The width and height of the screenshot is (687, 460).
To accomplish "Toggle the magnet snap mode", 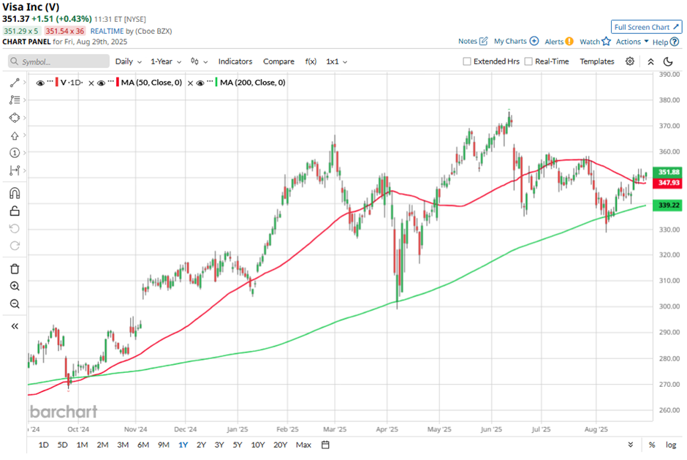I will pos(15,193).
